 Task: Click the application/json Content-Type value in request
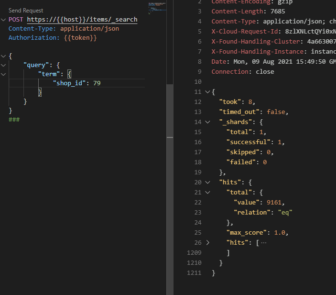tap(89, 29)
